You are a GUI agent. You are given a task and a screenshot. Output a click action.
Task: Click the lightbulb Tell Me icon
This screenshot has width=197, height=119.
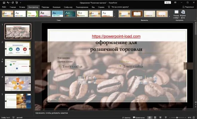pyautogui.click(x=109, y=7)
